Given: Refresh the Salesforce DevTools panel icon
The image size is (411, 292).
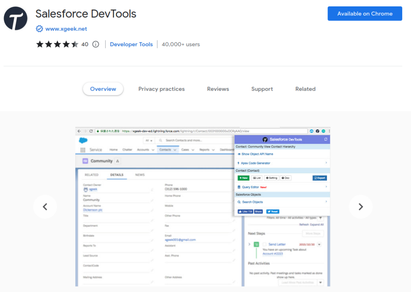Looking at the screenshot, I should click(x=326, y=139).
